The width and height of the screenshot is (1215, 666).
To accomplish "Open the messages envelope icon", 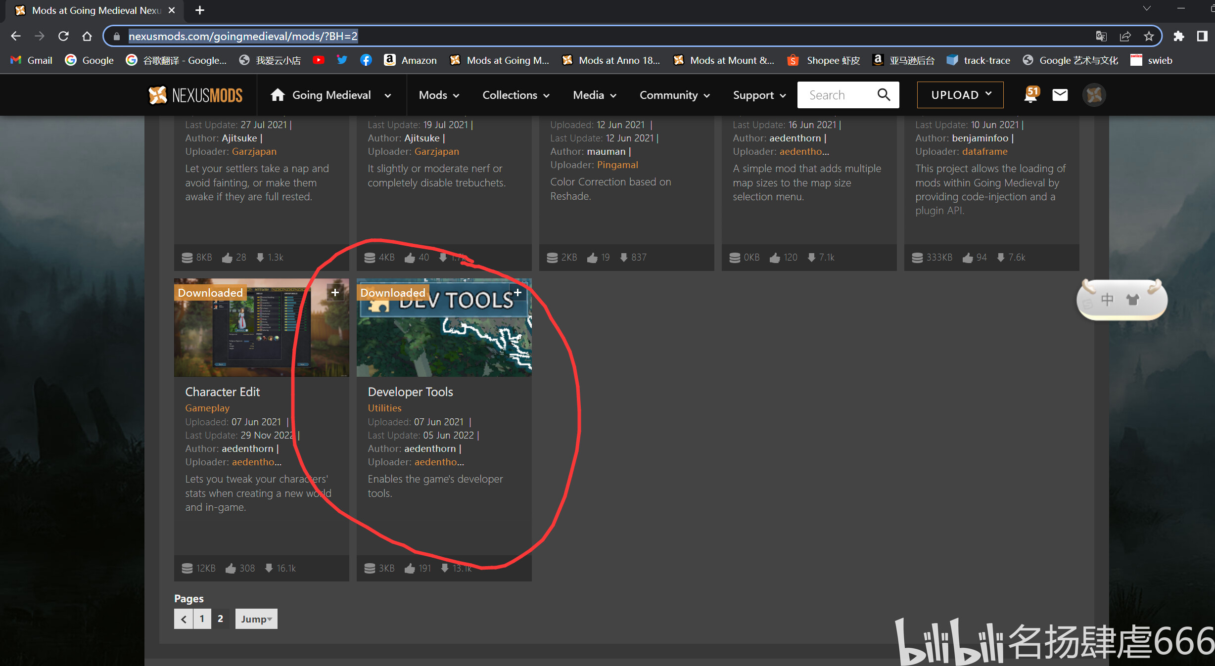I will tap(1060, 94).
